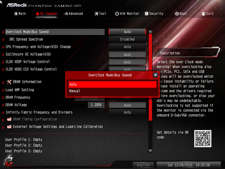Click the star icon beside Advanced

pos(66,14)
